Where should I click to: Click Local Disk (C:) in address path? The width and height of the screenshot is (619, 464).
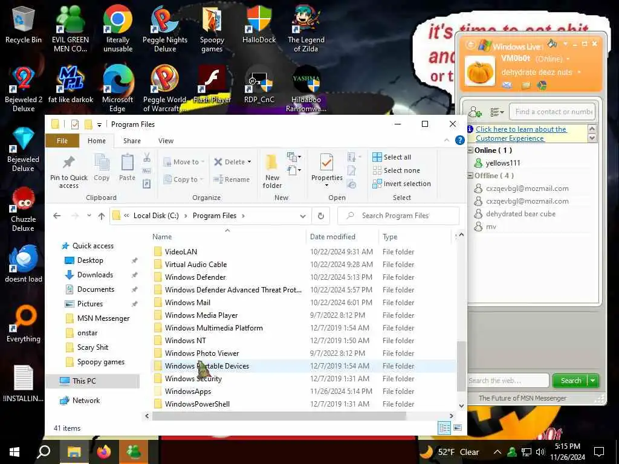click(x=156, y=216)
